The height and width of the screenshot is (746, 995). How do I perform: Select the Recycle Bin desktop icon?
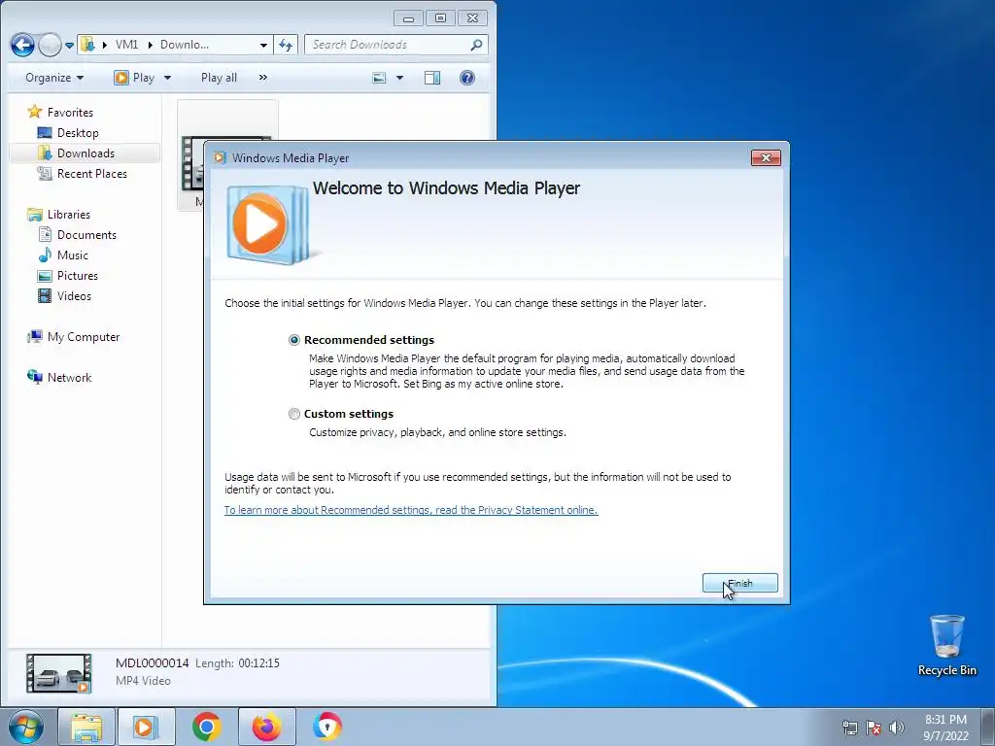(x=946, y=645)
